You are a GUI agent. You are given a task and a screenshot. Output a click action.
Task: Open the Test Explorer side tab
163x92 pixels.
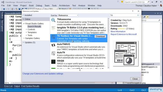click(x=2, y=26)
